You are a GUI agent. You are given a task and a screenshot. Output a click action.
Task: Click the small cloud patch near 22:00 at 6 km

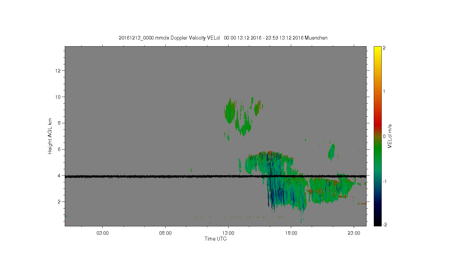point(332,152)
